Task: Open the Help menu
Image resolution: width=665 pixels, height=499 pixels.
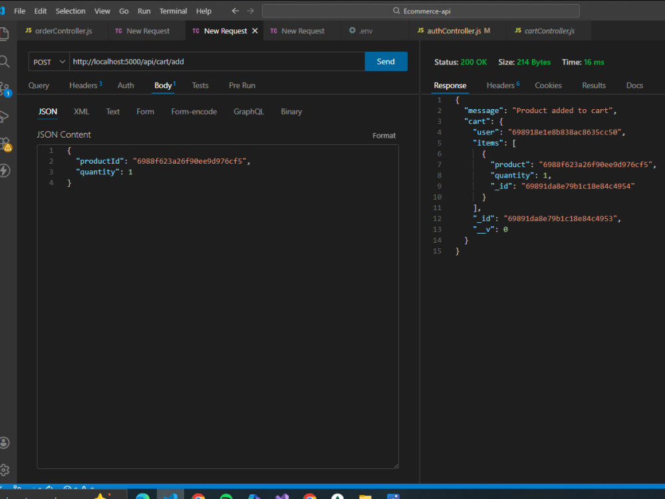Action: (203, 11)
